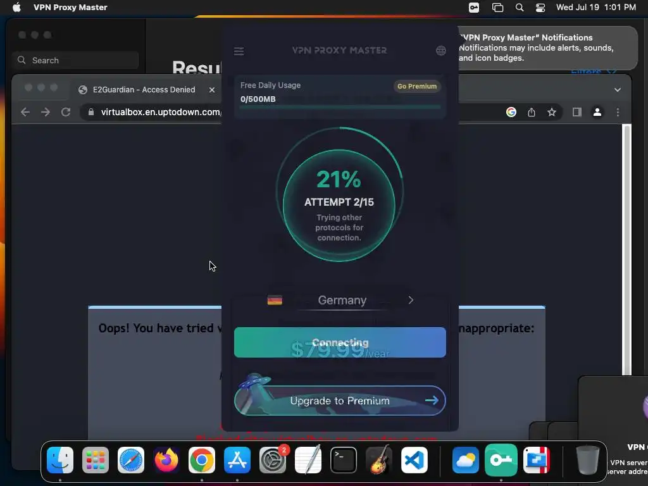Open Upgrade to Premium banner
The image size is (648, 486).
340,401
